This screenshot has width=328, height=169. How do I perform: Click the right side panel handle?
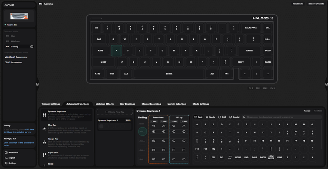click(327, 84)
